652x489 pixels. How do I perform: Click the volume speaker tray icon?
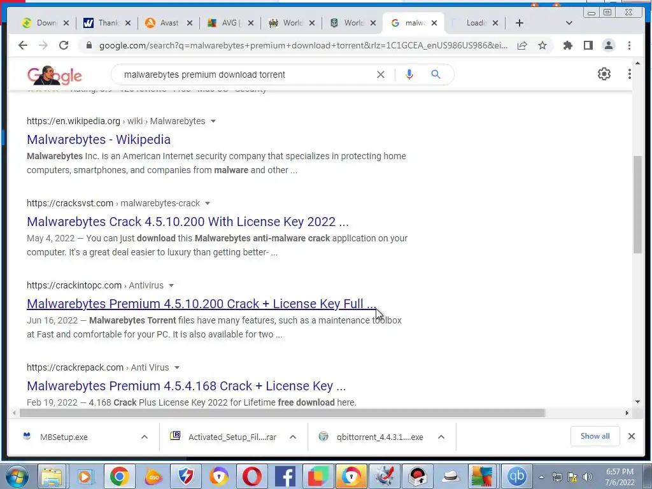587,477
